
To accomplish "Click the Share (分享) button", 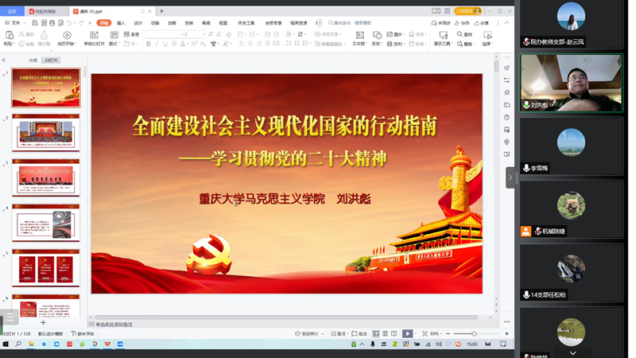I will pos(482,23).
